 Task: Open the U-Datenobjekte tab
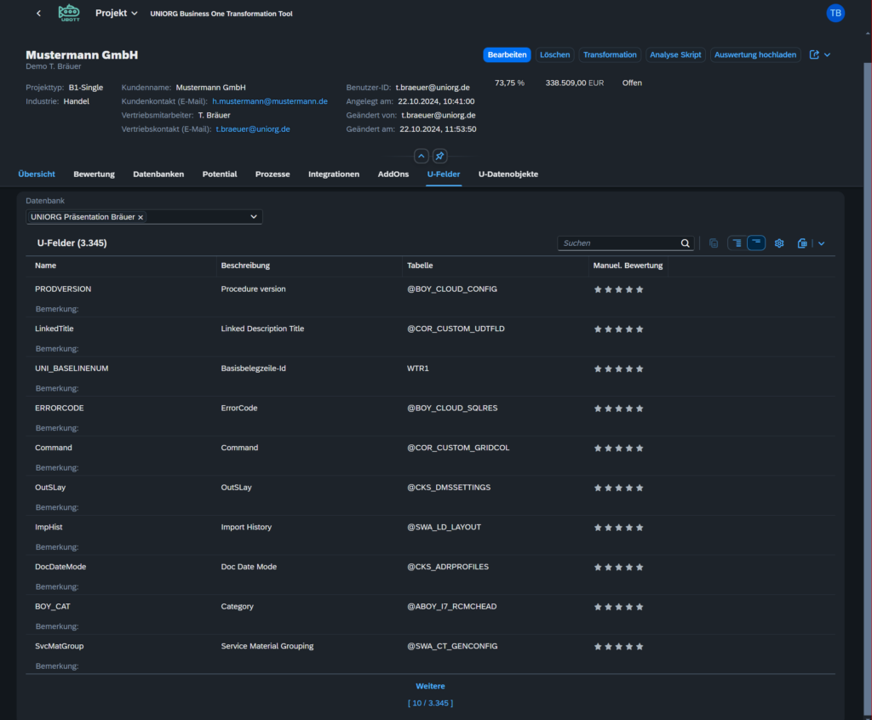(508, 174)
